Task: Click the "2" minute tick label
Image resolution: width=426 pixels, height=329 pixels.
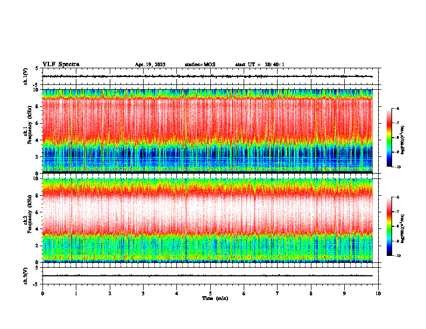Action: (110, 294)
